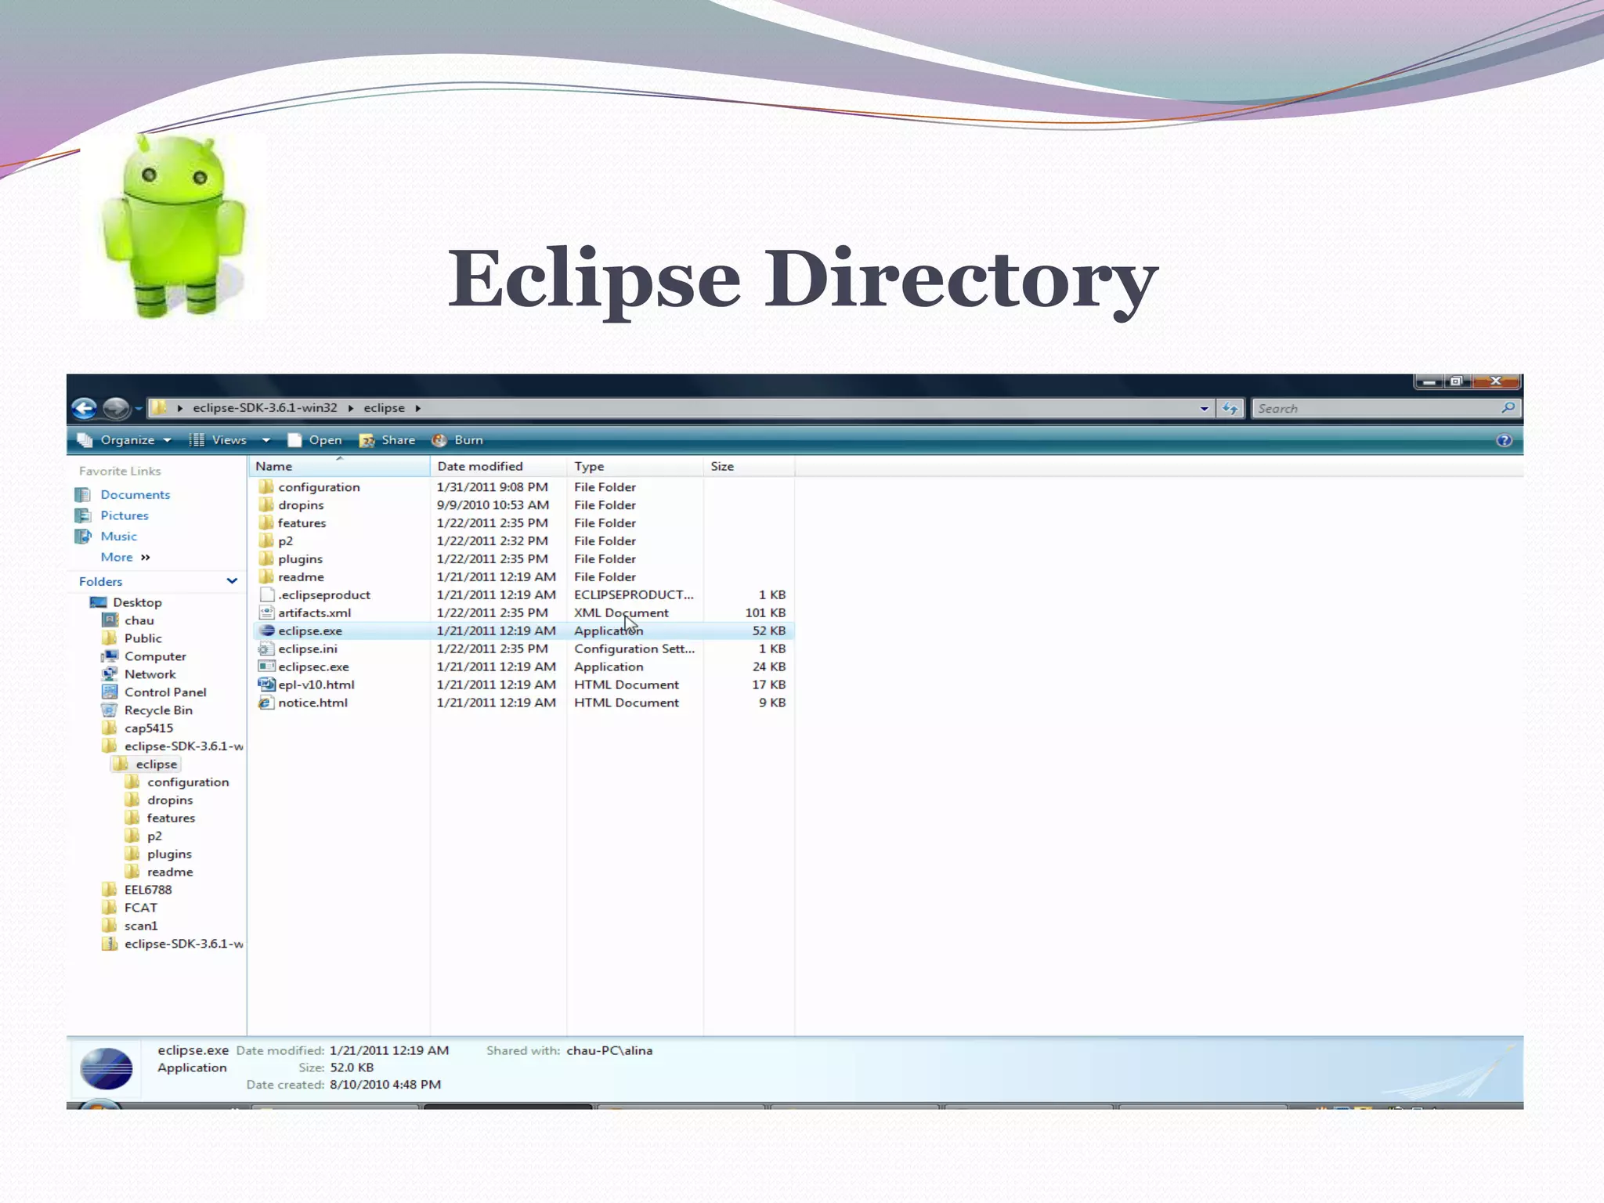The height and width of the screenshot is (1203, 1604).
Task: Select the epl-v10.html document icon
Action: (266, 685)
